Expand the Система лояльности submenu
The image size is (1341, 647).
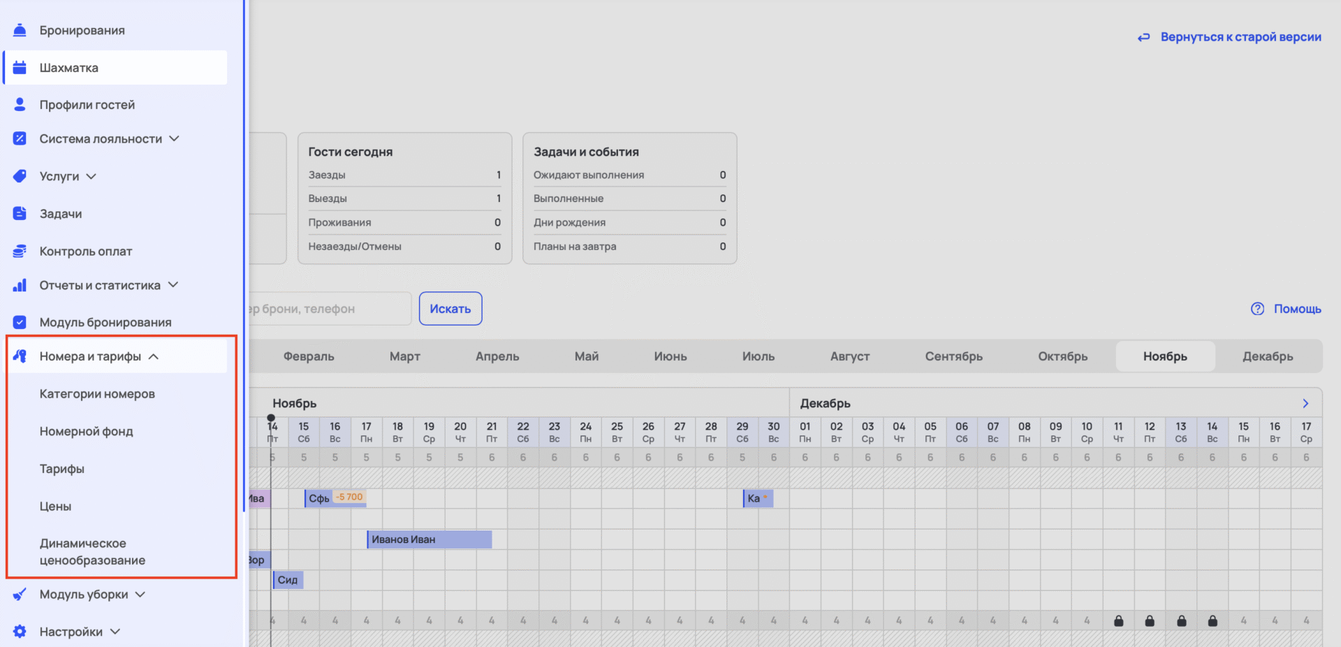(175, 138)
